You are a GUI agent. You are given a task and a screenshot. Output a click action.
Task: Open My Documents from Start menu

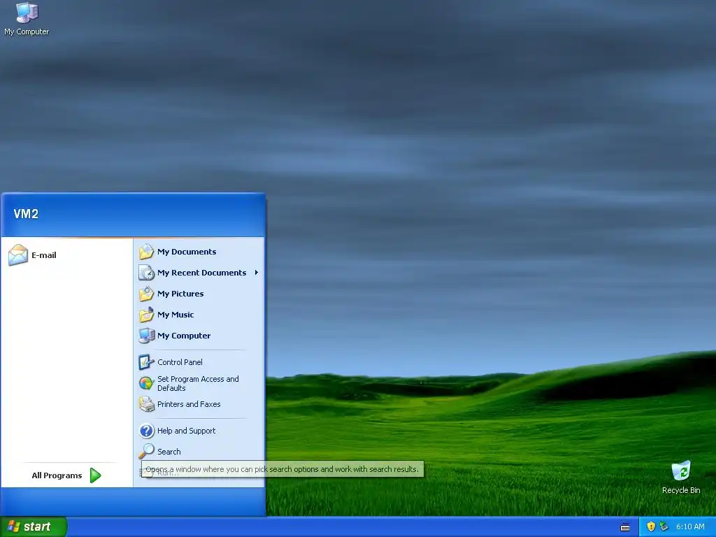tap(199, 252)
